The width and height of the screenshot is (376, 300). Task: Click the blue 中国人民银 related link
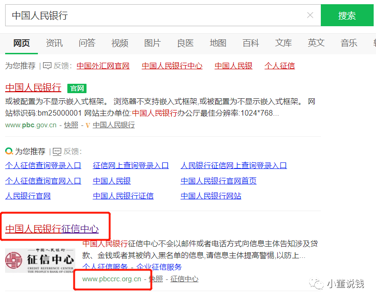pyautogui.click(x=112, y=181)
